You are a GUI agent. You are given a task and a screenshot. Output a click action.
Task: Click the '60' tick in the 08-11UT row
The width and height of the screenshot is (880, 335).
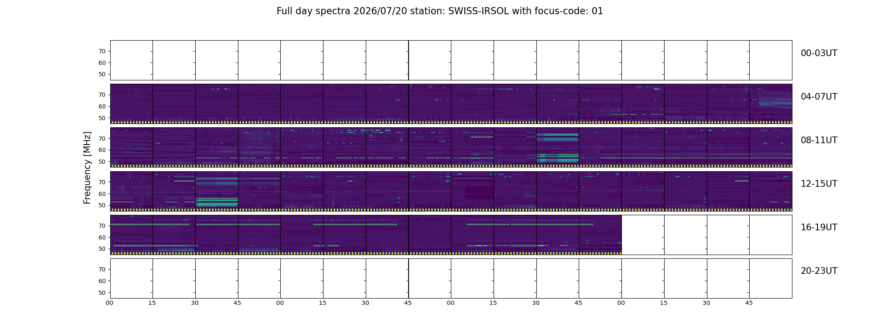pyautogui.click(x=102, y=150)
